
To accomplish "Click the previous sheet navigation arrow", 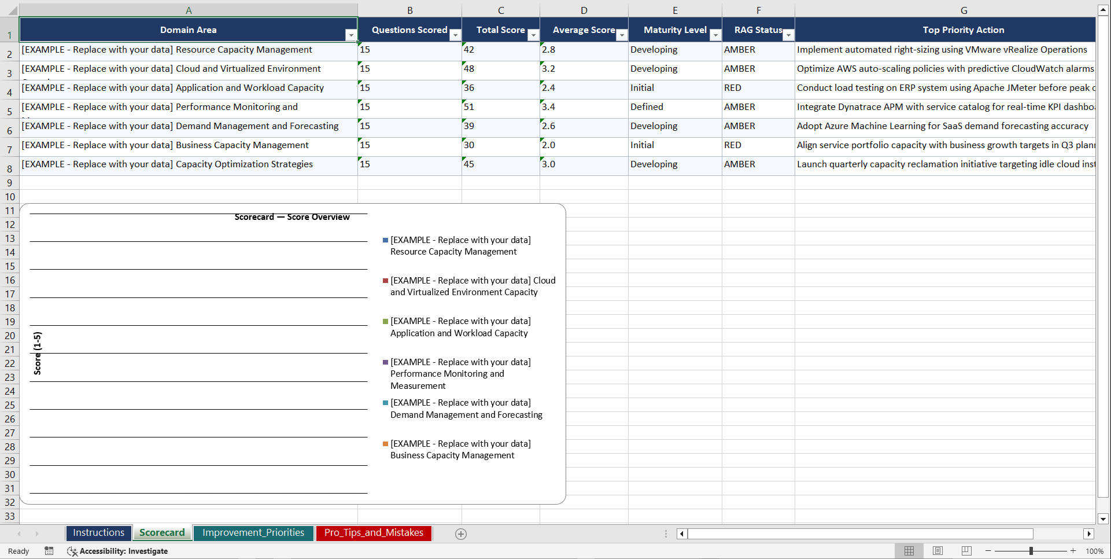I will (x=19, y=534).
